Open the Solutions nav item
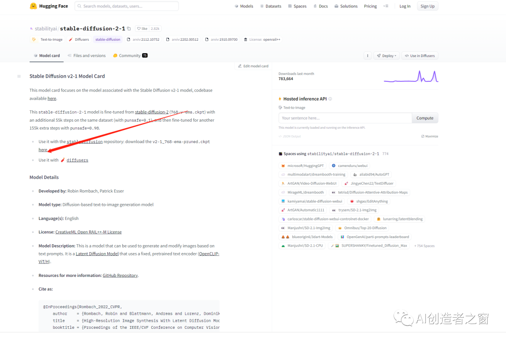 coord(346,6)
